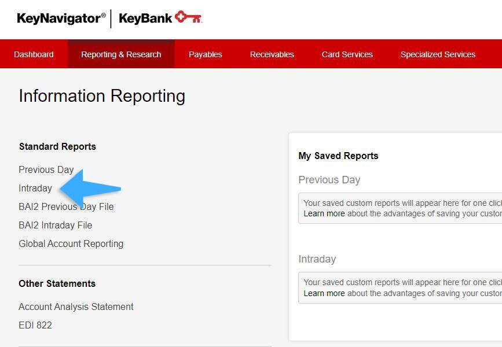This screenshot has width=502, height=347.
Task: Click the Previous Day saved reports box
Action: point(400,208)
